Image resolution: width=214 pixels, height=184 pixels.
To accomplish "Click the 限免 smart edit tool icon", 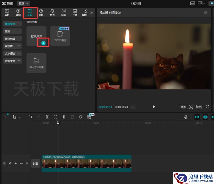I will (x=89, y=117).
